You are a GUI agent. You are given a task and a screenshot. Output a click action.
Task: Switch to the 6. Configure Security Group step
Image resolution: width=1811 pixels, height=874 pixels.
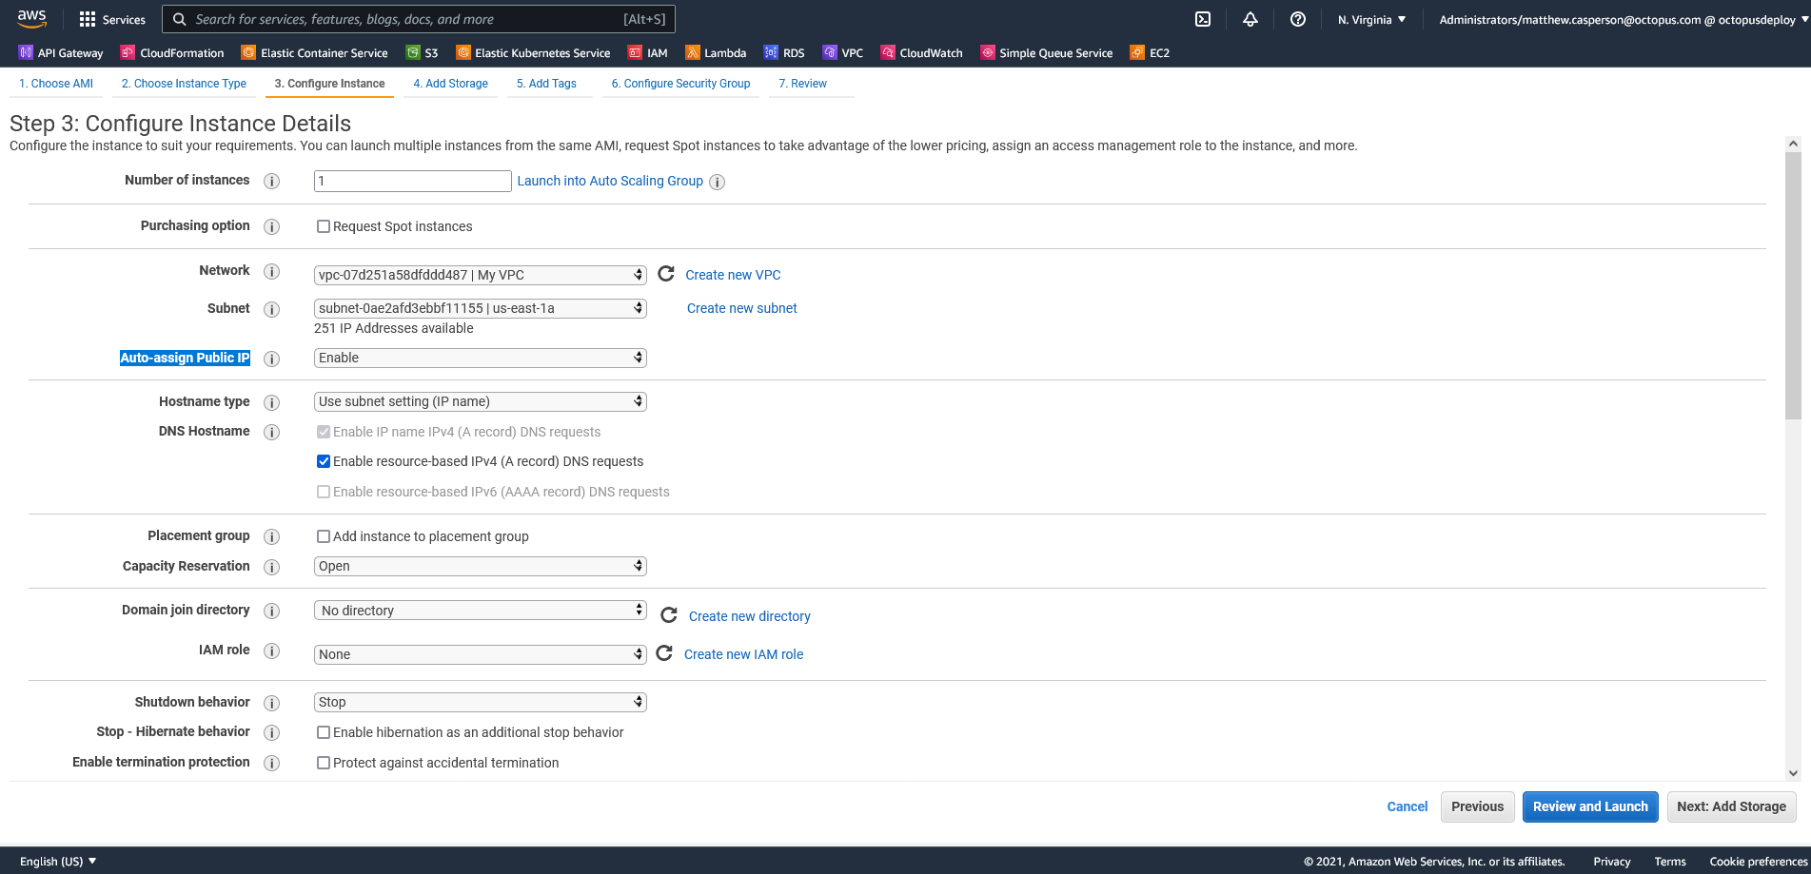click(680, 84)
